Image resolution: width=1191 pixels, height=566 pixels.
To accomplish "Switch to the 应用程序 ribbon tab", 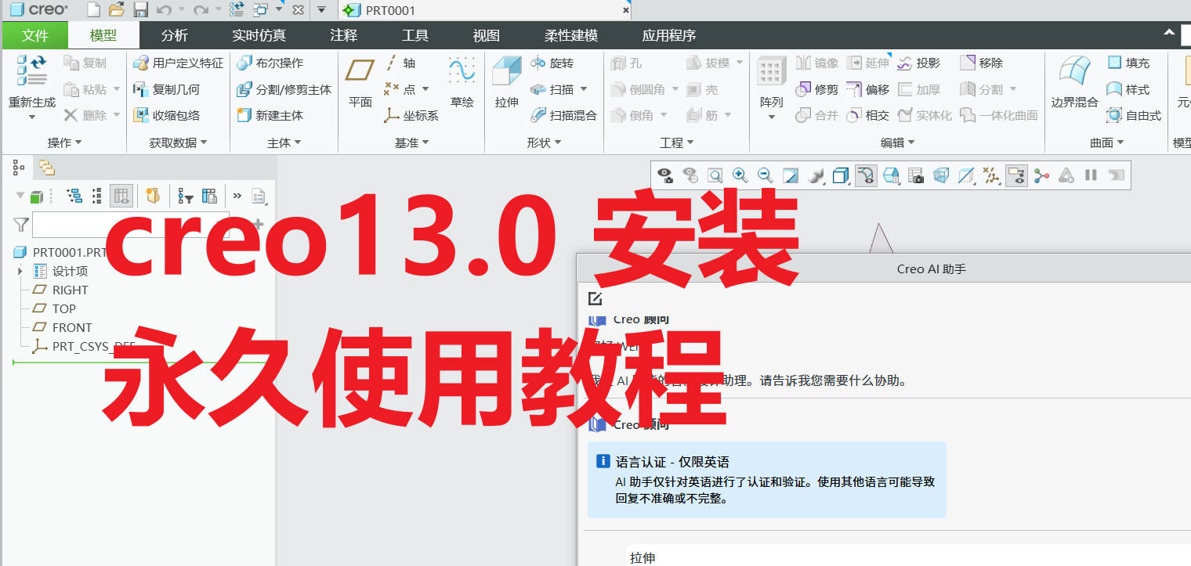I will click(669, 35).
